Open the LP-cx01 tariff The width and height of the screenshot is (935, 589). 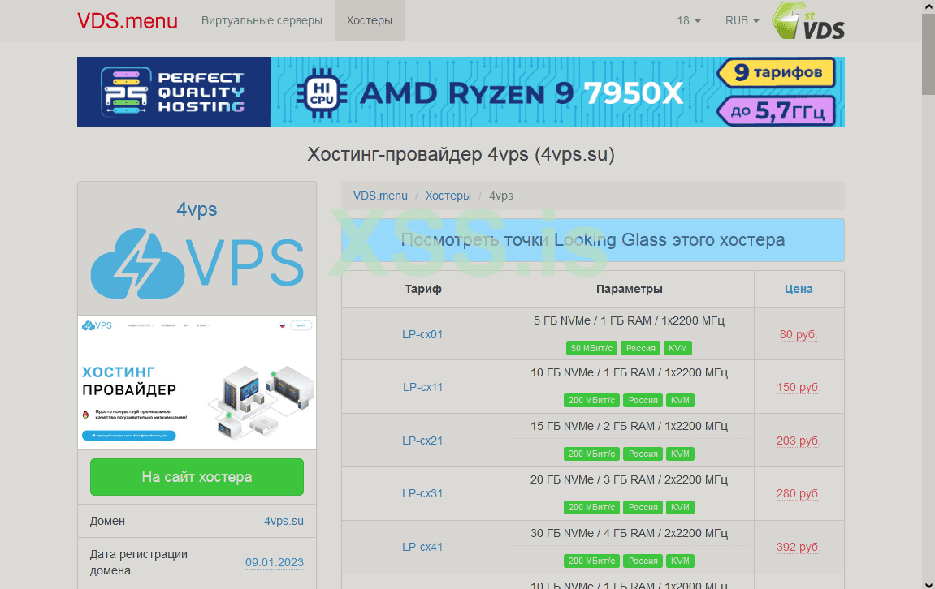tap(422, 334)
